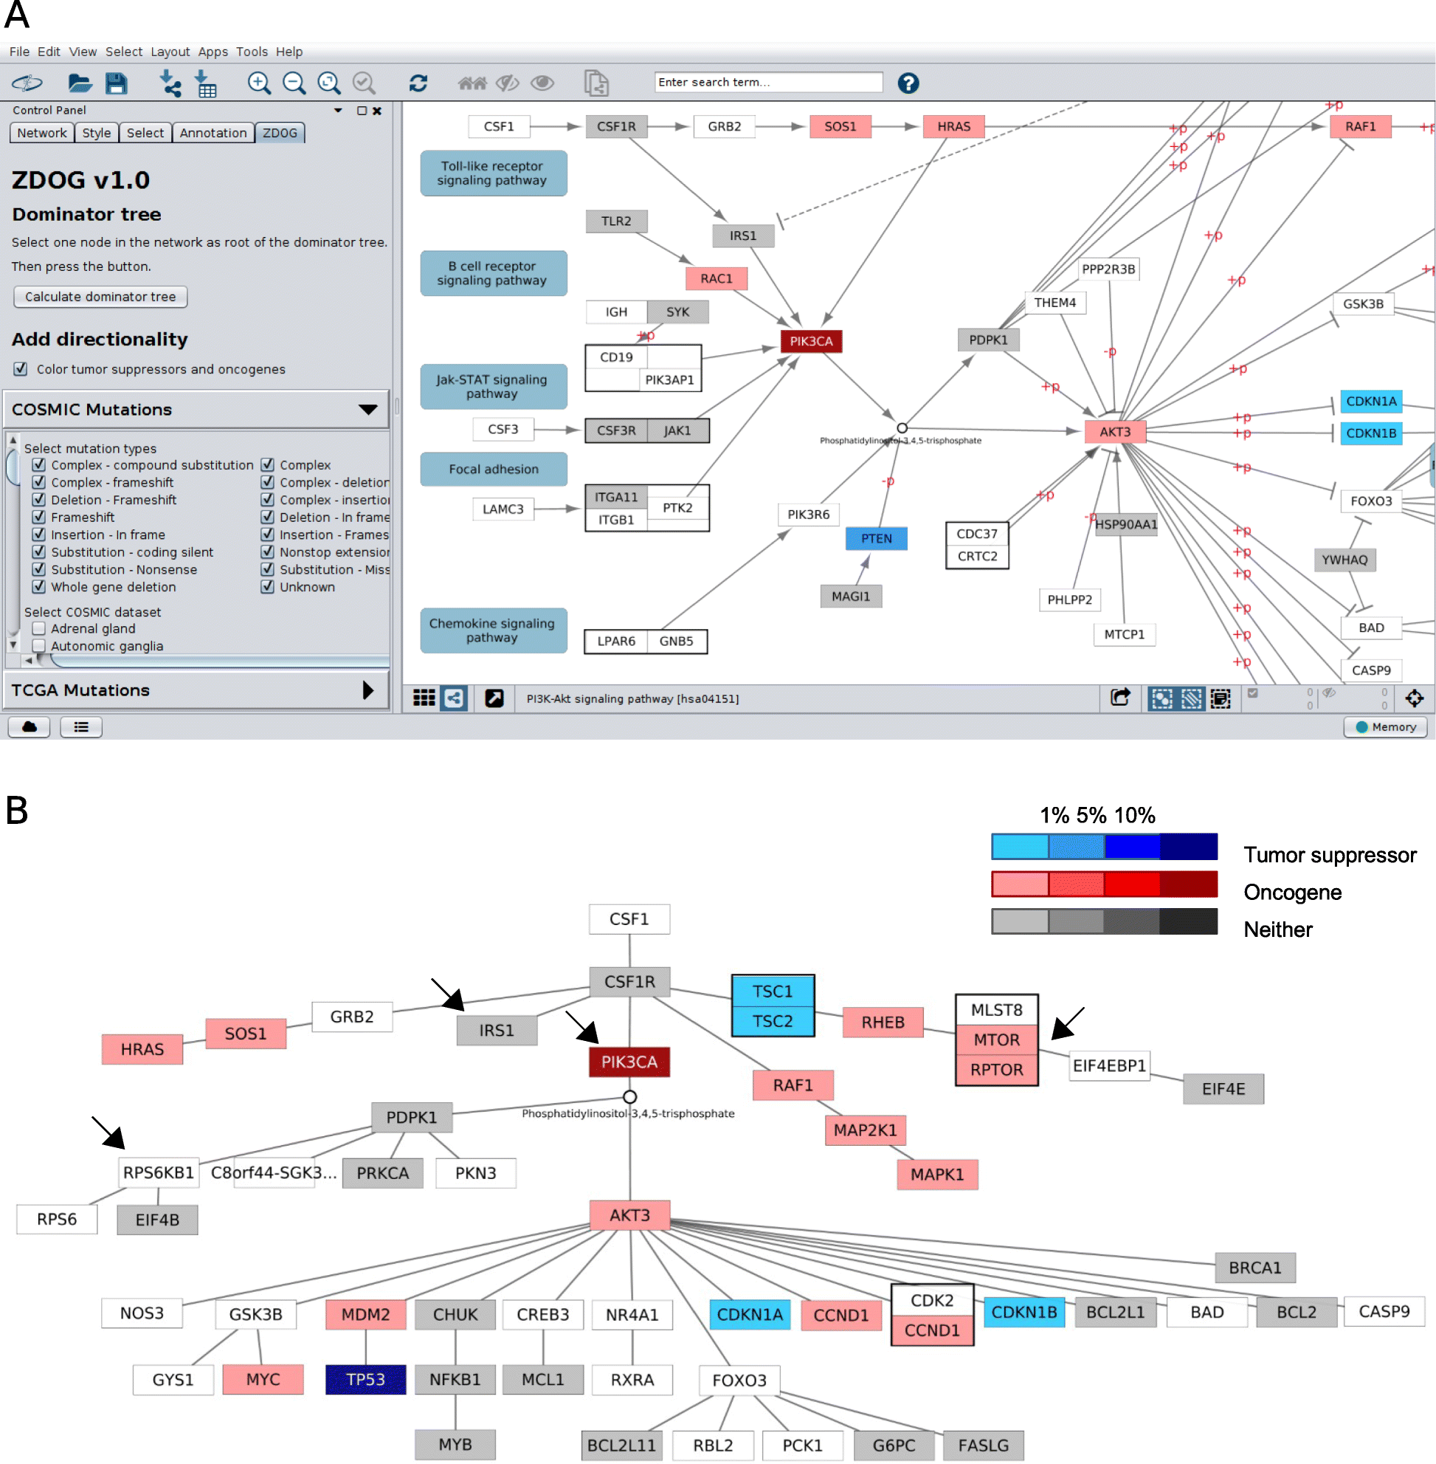Import table from file toolbar icon
The height and width of the screenshot is (1464, 1436).
(205, 83)
